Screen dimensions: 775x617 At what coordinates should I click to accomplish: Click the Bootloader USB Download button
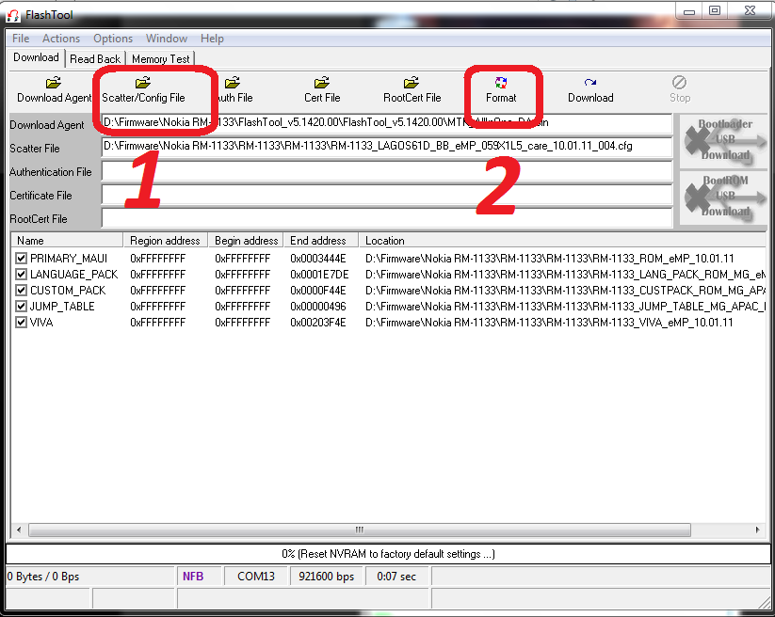pos(723,141)
